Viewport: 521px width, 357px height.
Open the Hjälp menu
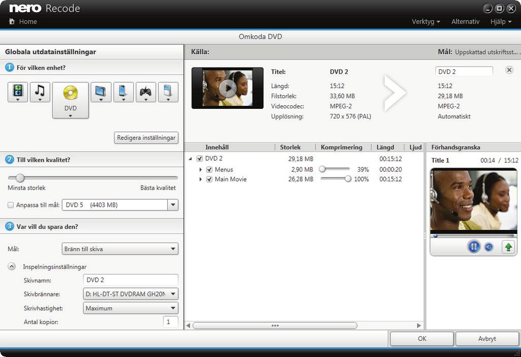click(501, 21)
